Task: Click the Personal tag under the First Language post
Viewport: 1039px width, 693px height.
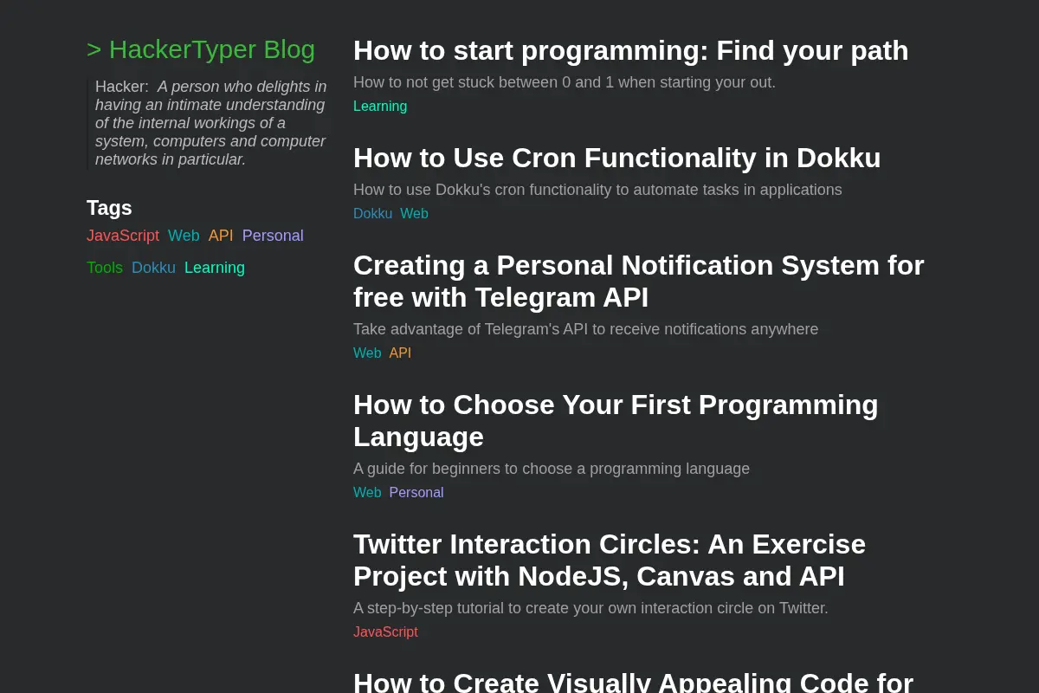Action: click(x=416, y=492)
